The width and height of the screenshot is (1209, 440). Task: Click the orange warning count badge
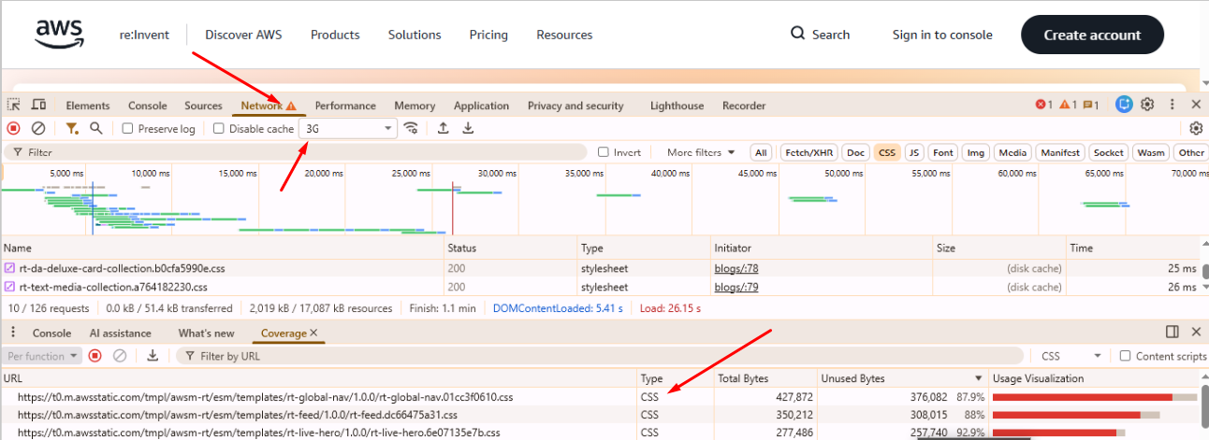1068,105
